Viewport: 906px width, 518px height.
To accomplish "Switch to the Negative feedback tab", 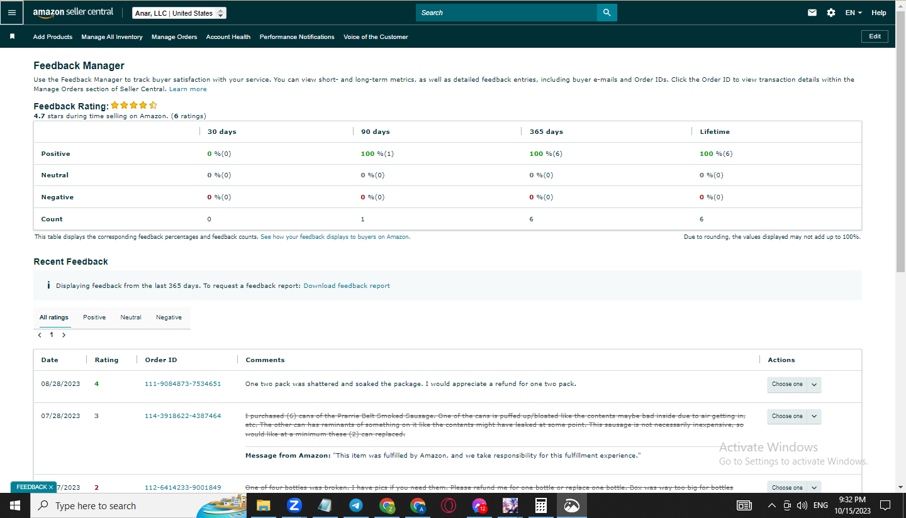I will 169,317.
